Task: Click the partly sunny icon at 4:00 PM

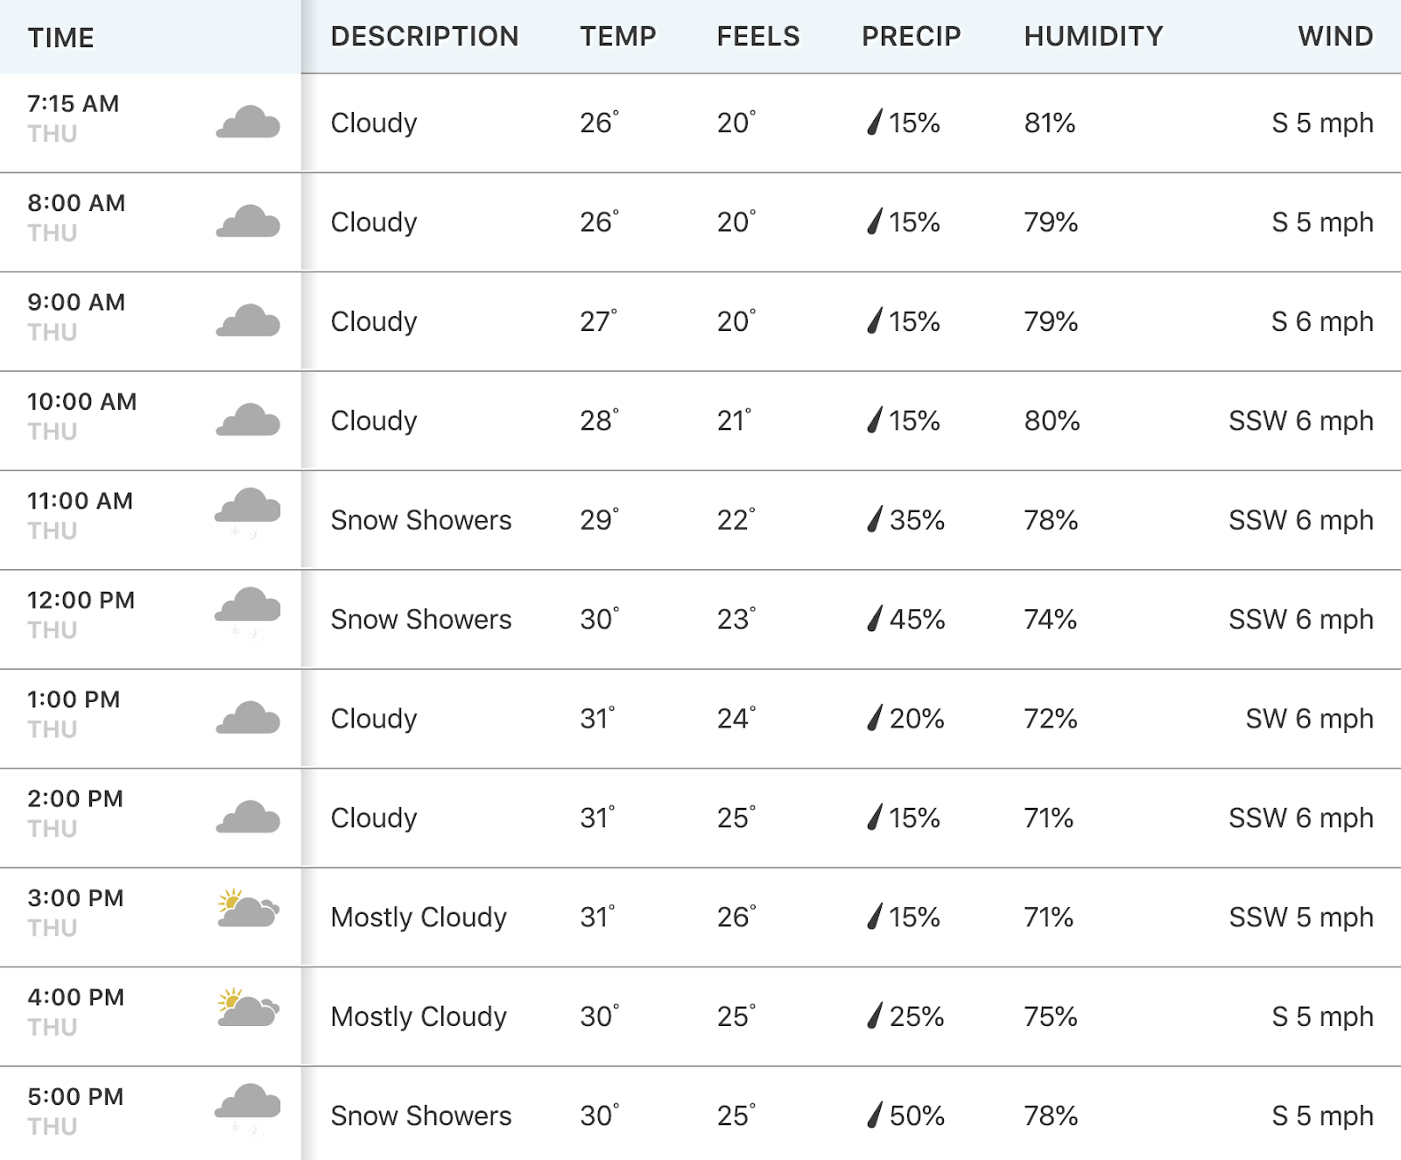Action: (248, 1007)
